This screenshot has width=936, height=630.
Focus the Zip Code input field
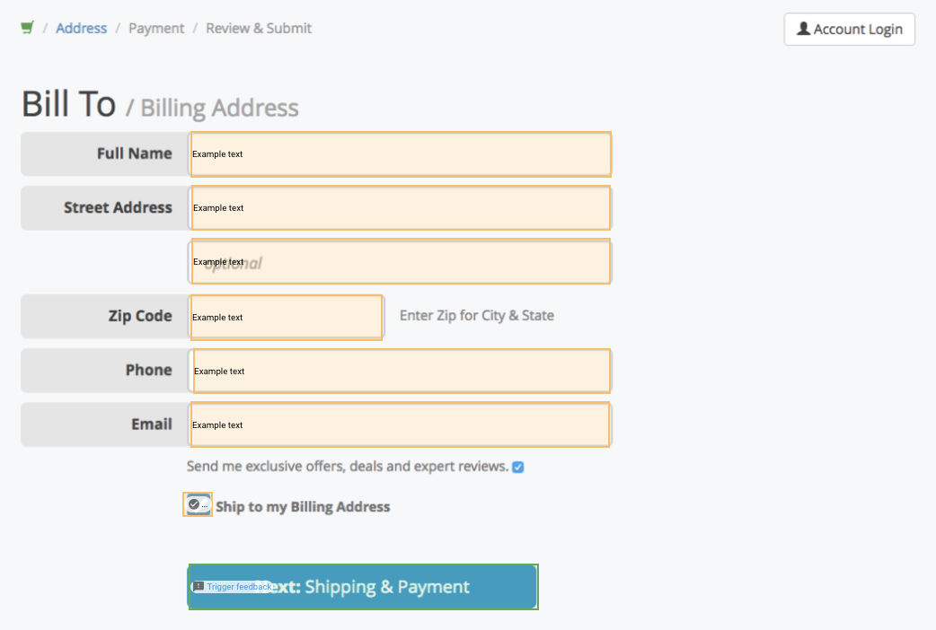coord(287,318)
